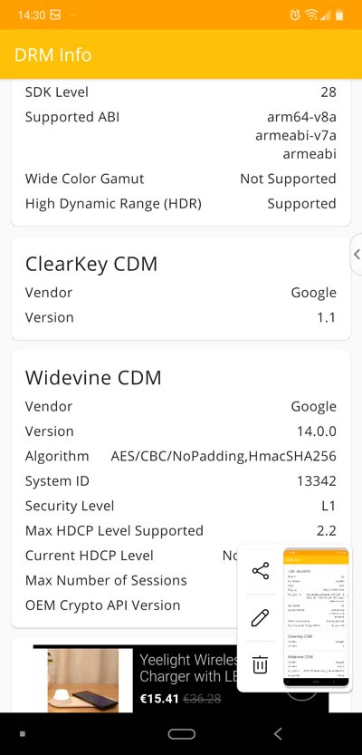Screen dimensions: 362x755
Task: Open the Yeelight Wireless Charger ad
Action: (x=181, y=679)
